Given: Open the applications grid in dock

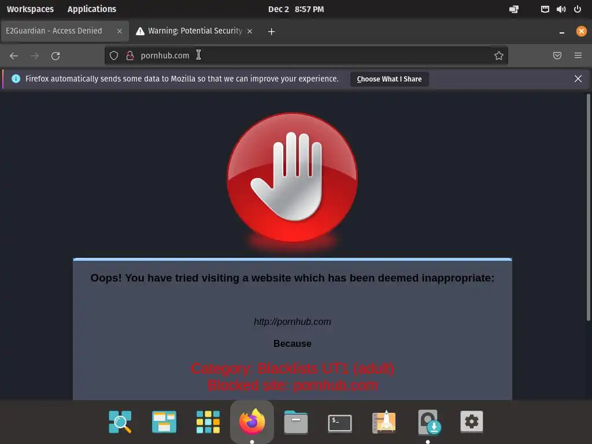Looking at the screenshot, I should coord(208,421).
